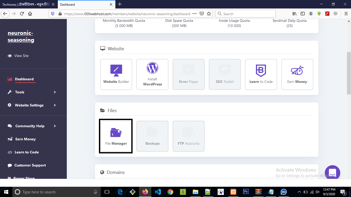Image resolution: width=351 pixels, height=197 pixels.
Task: Open the chat support bubble
Action: (x=332, y=172)
